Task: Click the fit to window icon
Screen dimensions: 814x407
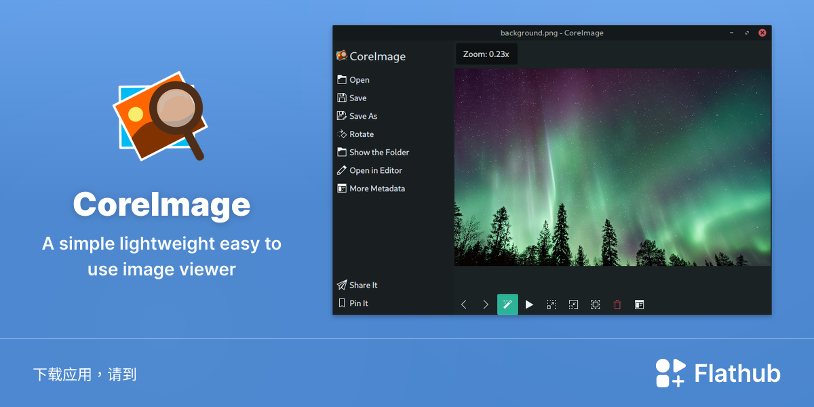Action: pyautogui.click(x=596, y=305)
